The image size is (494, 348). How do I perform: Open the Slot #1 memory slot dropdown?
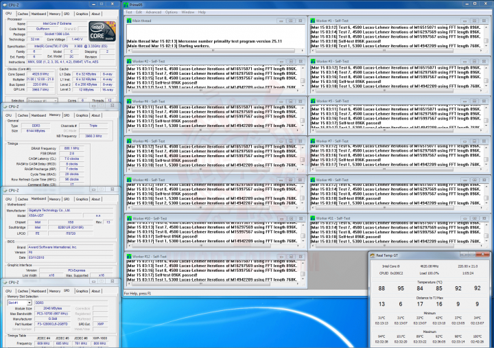click(x=29, y=303)
